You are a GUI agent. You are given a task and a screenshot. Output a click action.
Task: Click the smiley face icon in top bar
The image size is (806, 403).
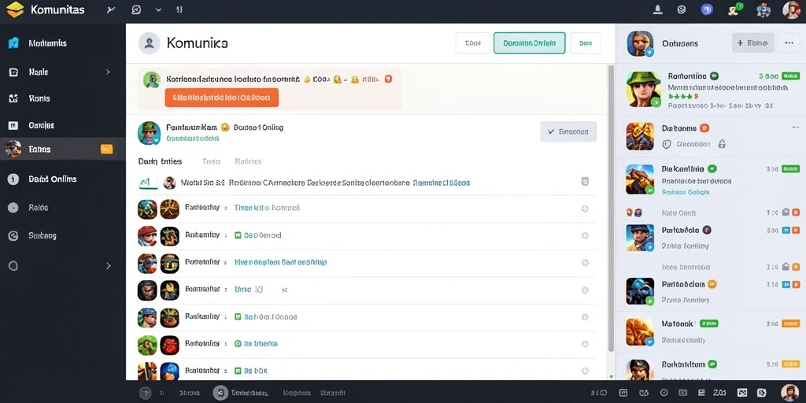682,9
